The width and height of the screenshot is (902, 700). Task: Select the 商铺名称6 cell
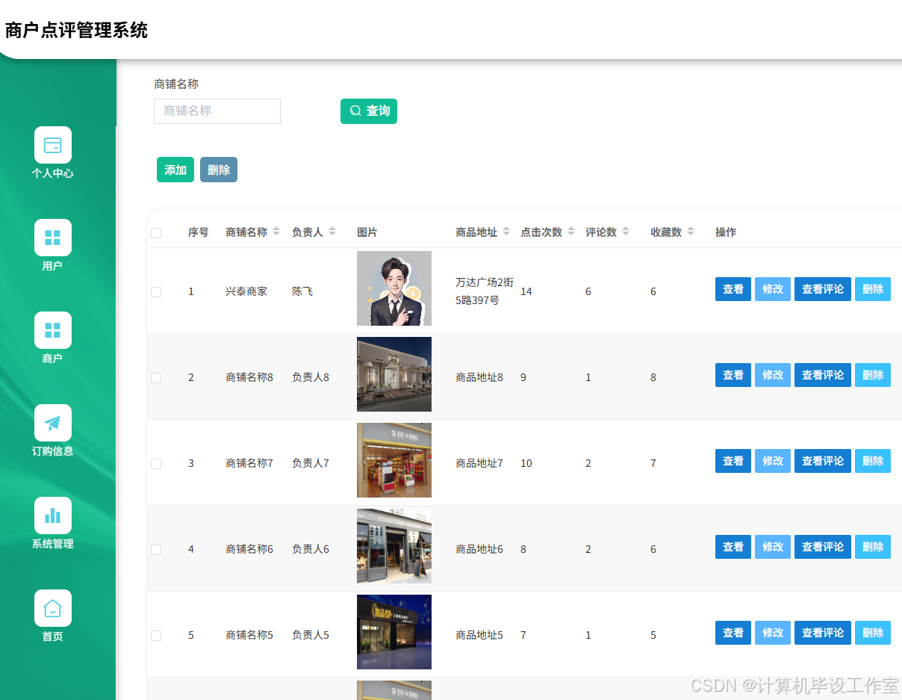tap(249, 549)
